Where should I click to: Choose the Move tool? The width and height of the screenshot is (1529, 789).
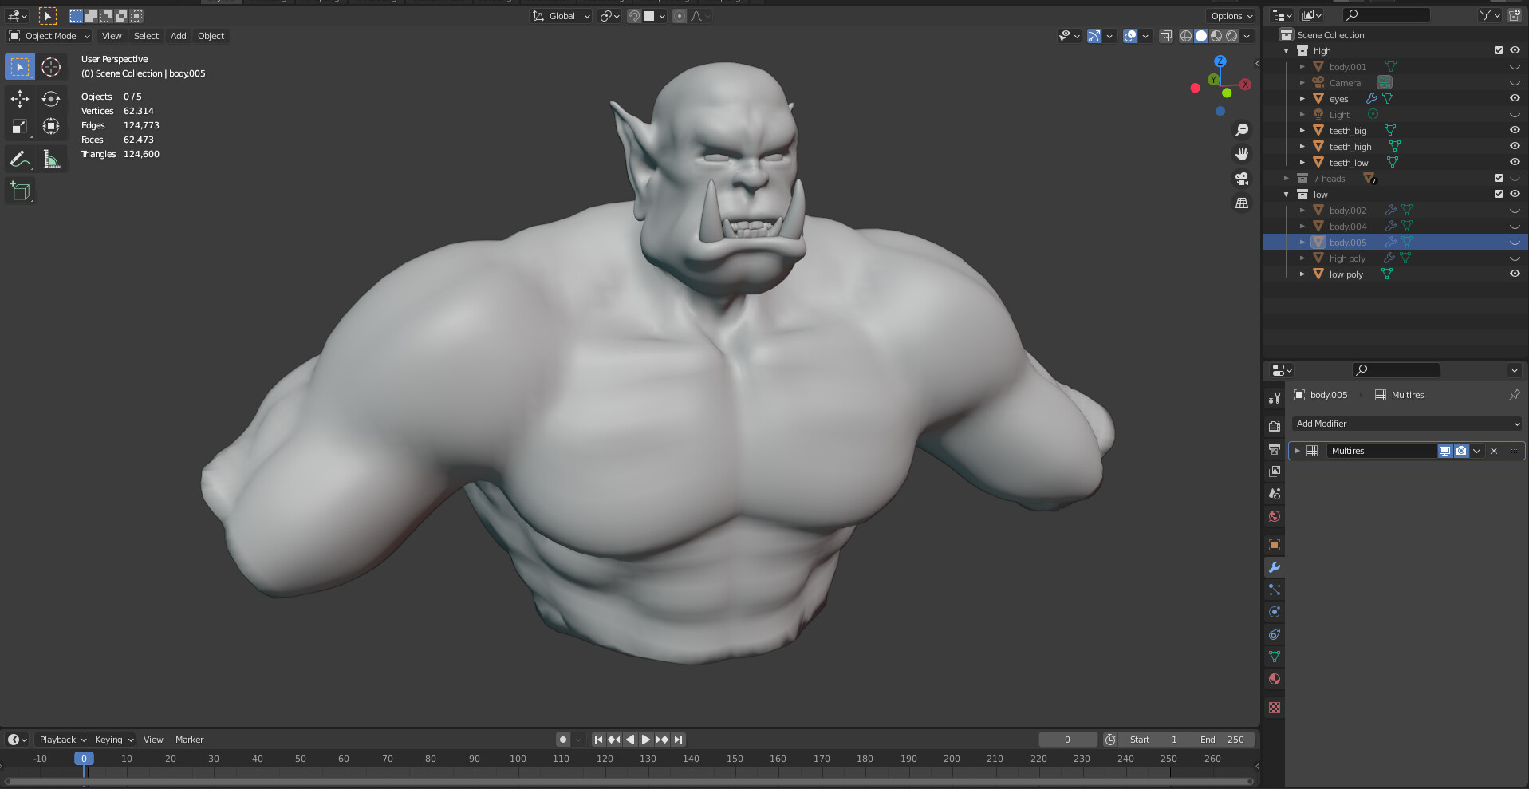(x=20, y=99)
